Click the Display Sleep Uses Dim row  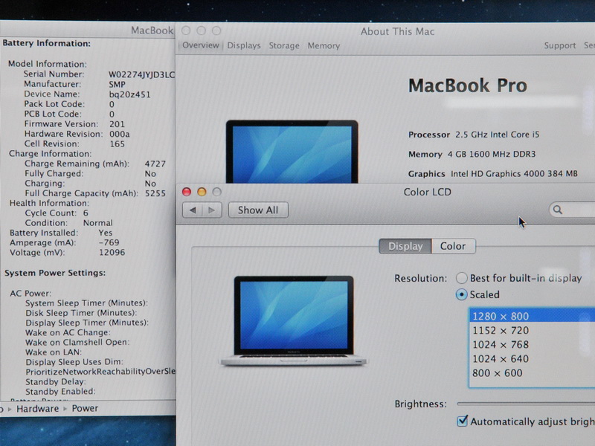tap(74, 362)
